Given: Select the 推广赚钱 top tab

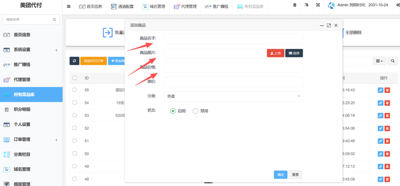Looking at the screenshot, I should click(216, 7).
